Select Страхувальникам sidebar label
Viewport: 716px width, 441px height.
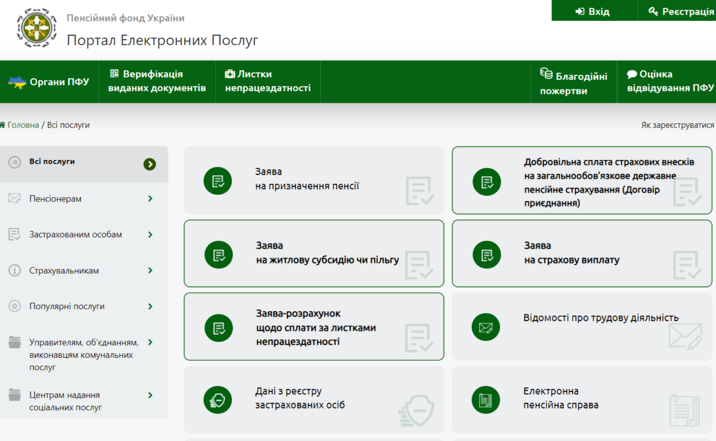(x=64, y=271)
